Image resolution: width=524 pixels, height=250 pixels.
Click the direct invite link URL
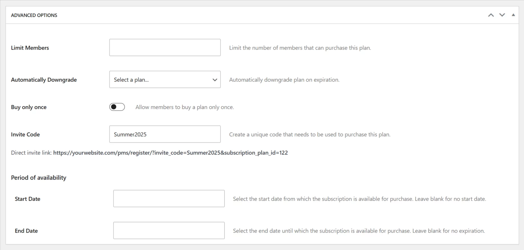pyautogui.click(x=170, y=153)
